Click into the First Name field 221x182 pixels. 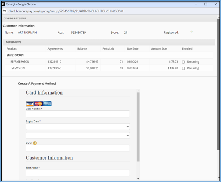(78, 173)
